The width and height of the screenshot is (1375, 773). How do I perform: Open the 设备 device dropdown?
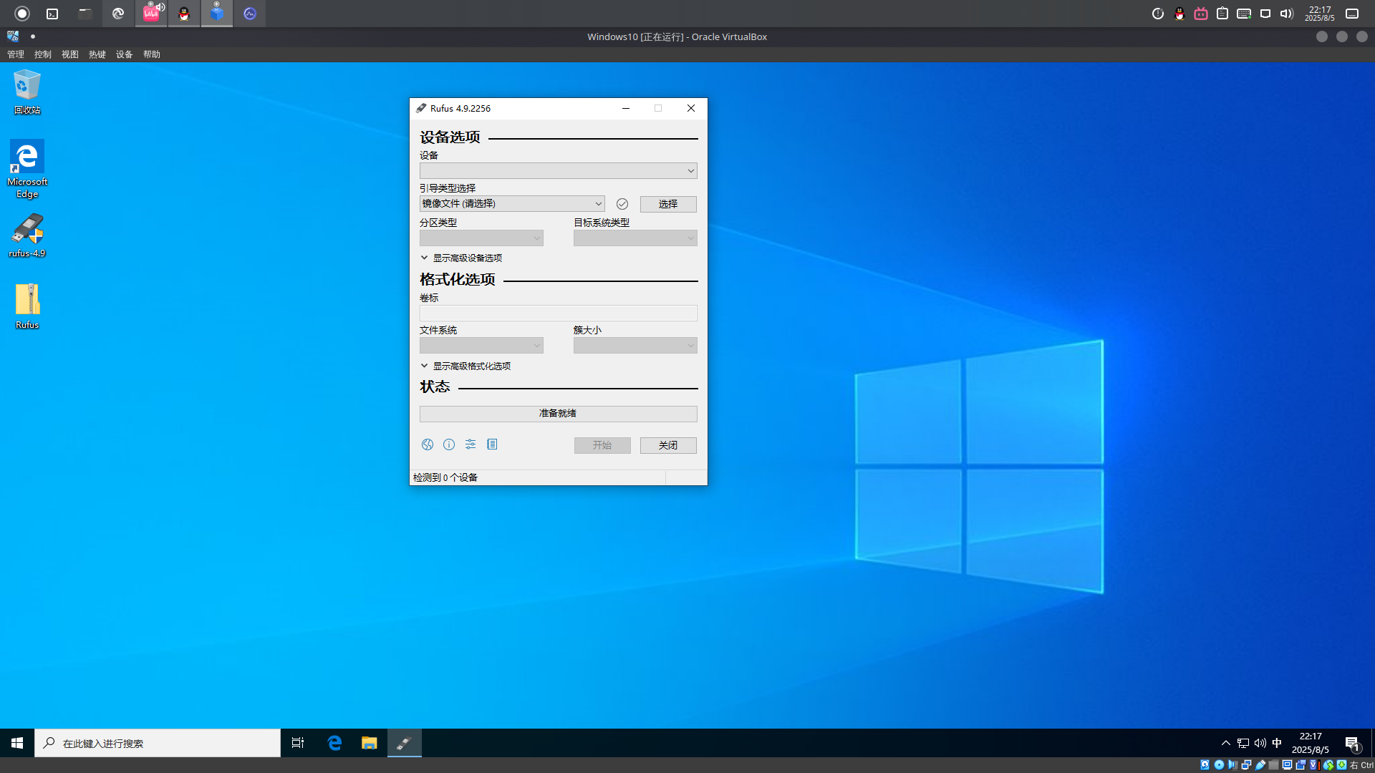[559, 170]
